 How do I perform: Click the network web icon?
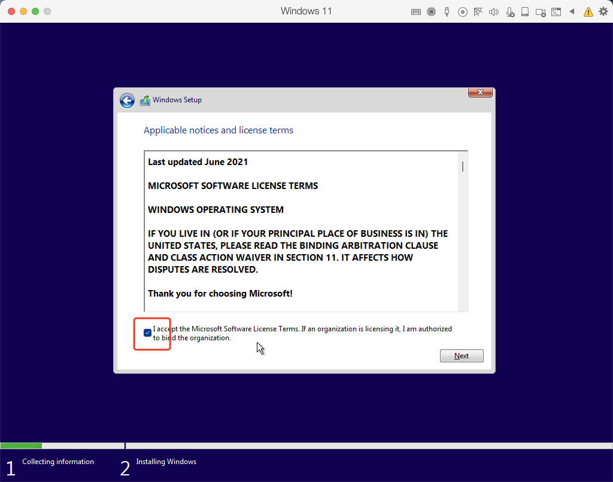[x=478, y=12]
